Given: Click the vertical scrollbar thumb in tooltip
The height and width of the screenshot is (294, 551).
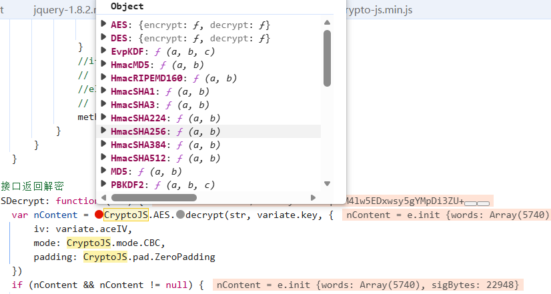Looking at the screenshot, I should point(327,58).
